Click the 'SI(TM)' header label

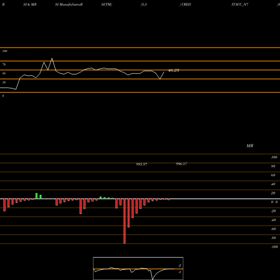coord(106,4)
